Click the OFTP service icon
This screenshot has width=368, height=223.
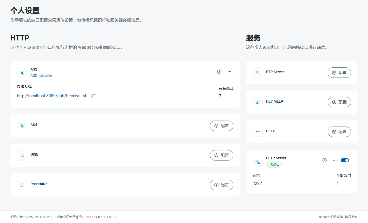pos(257,132)
